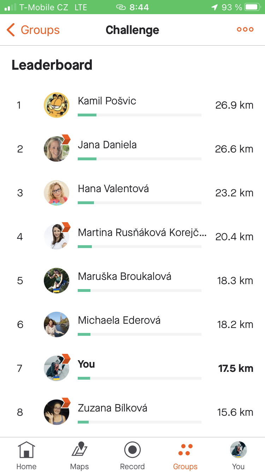
Task: Tap the Home icon in bottom bar
Action: pos(26,450)
